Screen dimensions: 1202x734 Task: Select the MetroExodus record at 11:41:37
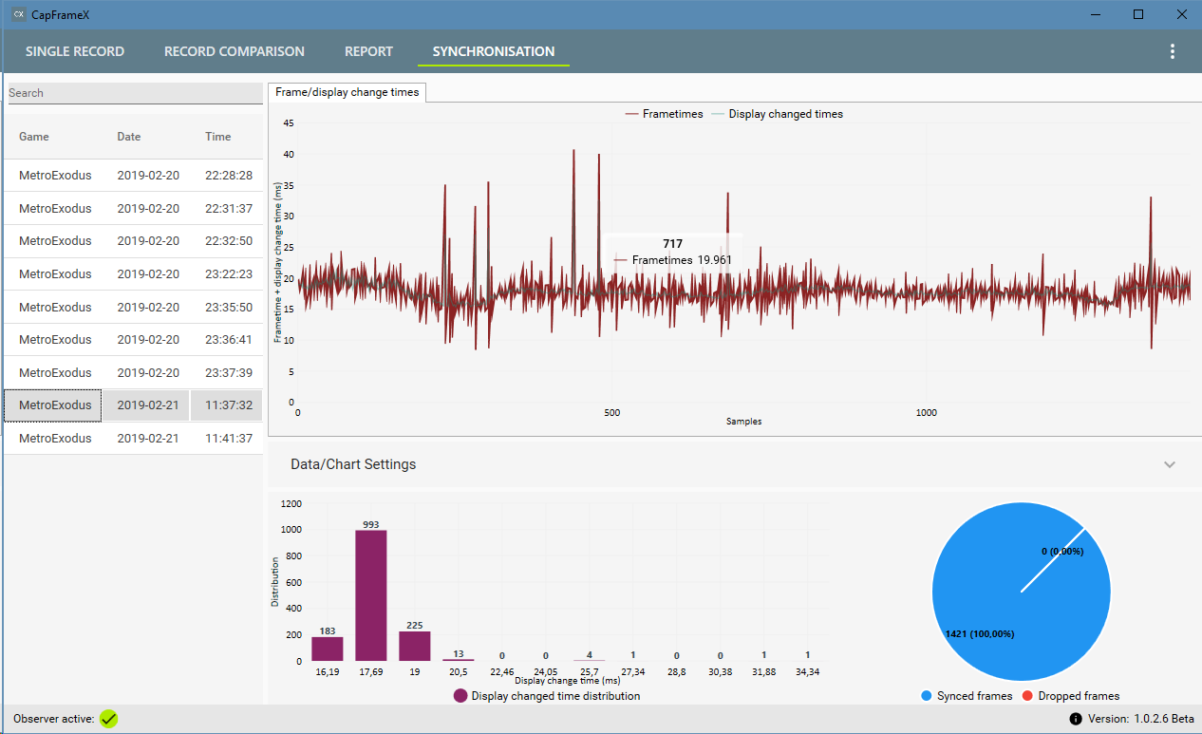coord(133,439)
